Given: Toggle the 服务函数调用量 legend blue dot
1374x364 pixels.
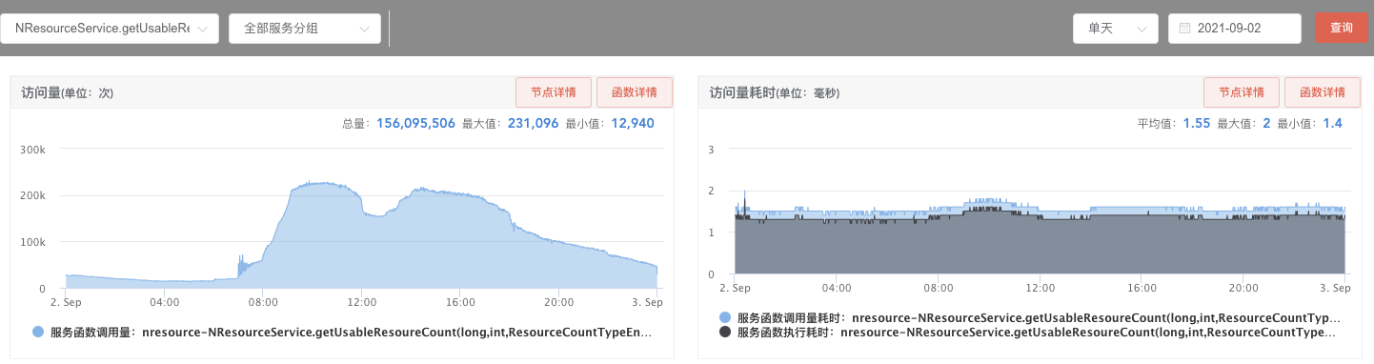Looking at the screenshot, I should [38, 332].
